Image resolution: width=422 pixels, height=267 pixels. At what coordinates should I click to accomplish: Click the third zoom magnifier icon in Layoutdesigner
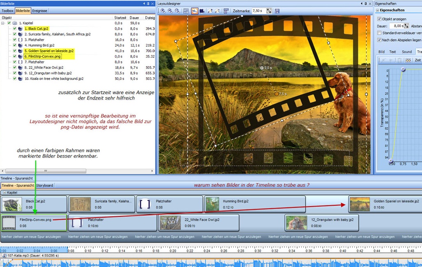point(177,11)
